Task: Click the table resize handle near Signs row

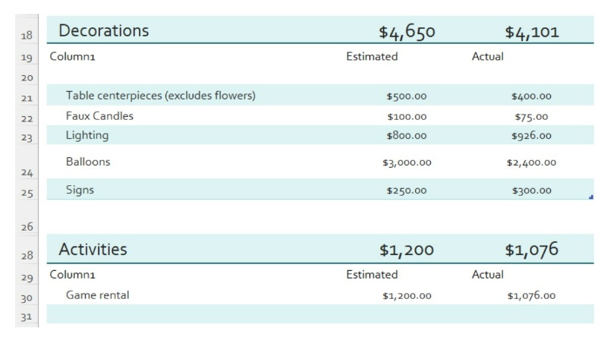Action: pyautogui.click(x=590, y=197)
